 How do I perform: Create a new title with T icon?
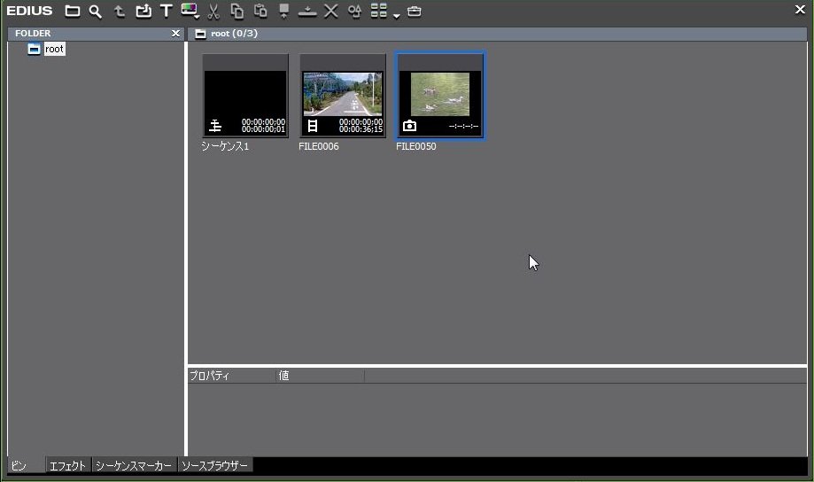click(167, 11)
